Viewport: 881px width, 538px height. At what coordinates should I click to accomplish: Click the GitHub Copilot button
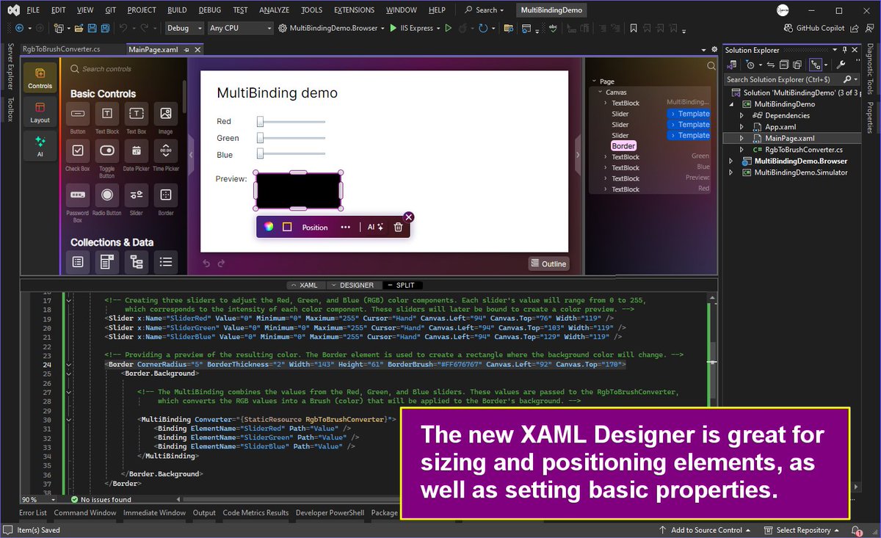tap(815, 28)
